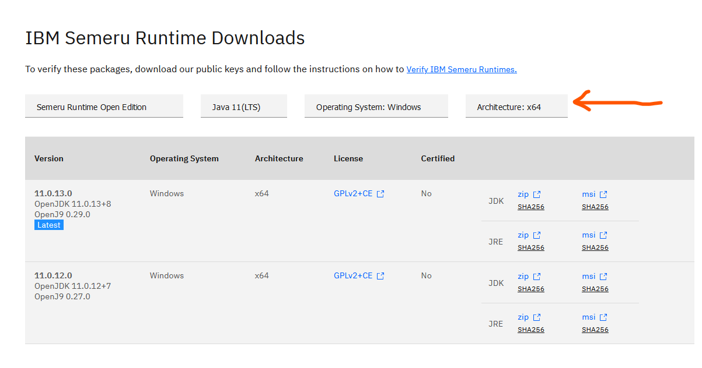Click the OpenJ9 0.27.0 text
This screenshot has height=368, width=702.
(62, 296)
